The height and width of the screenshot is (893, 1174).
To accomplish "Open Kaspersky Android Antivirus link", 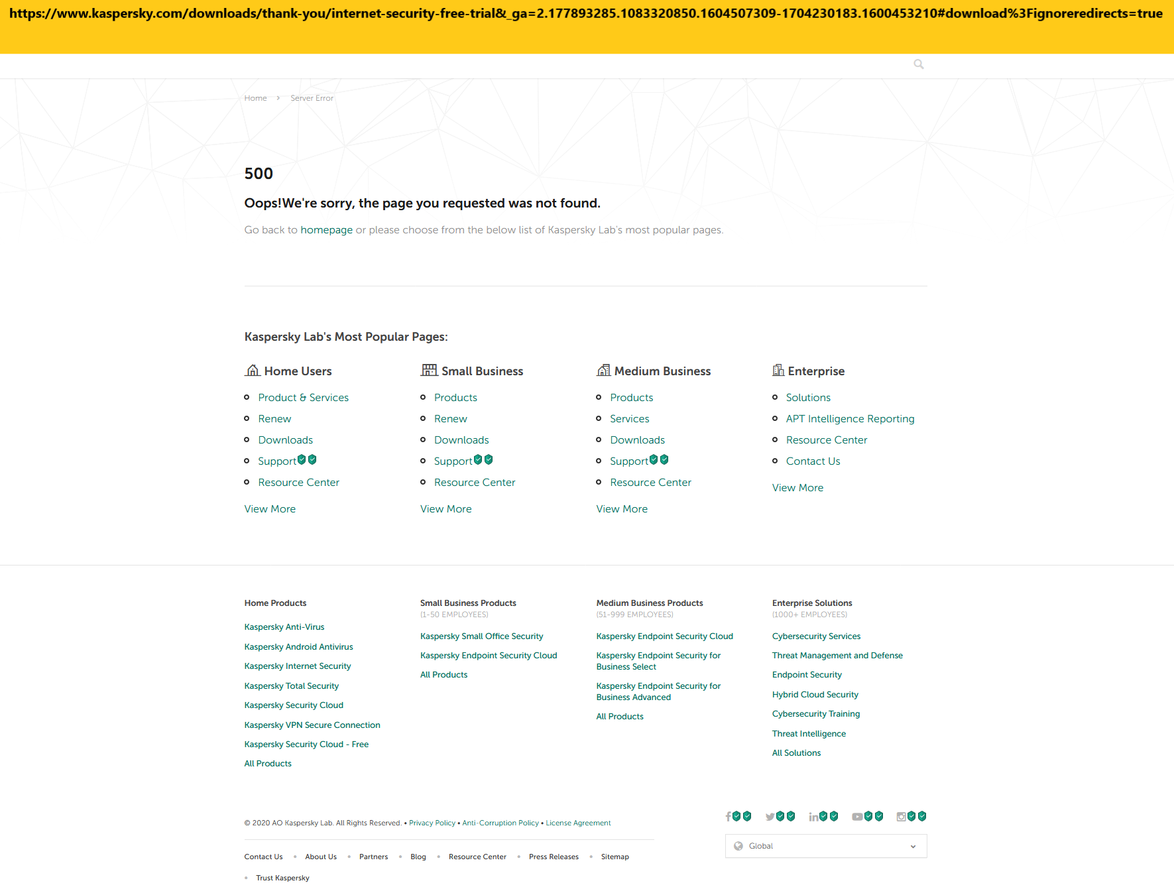I will pos(298,646).
